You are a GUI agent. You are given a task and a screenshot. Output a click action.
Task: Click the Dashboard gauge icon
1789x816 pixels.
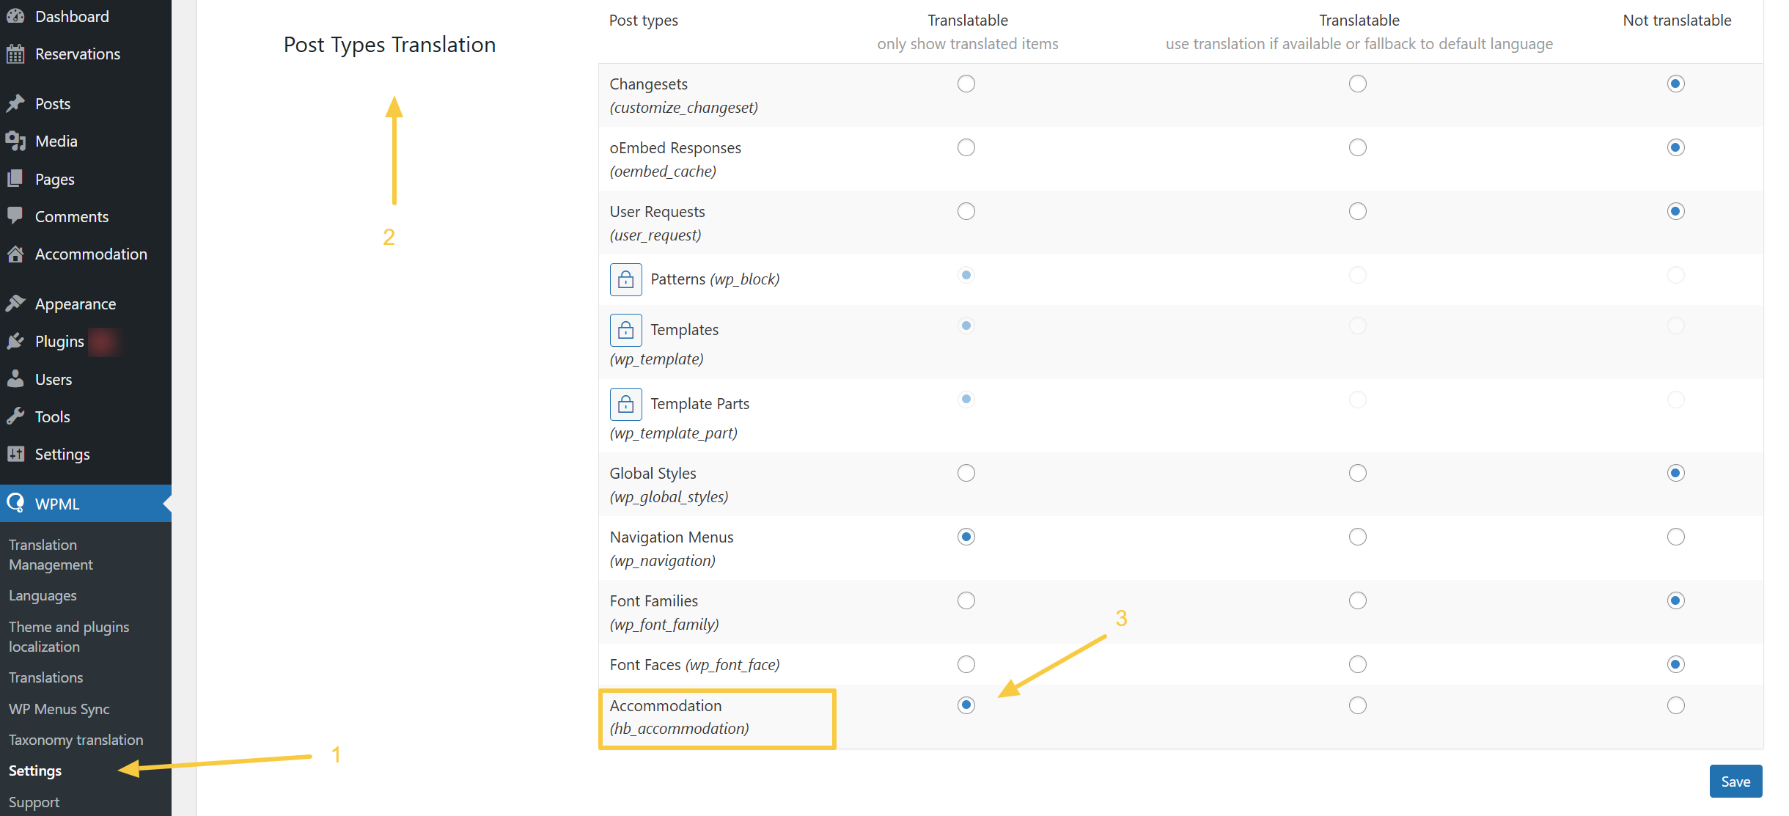coord(15,16)
